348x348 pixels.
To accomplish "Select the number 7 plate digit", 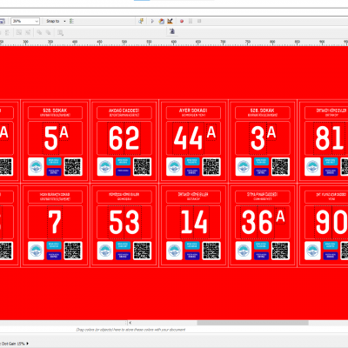I will pyautogui.click(x=55, y=222).
